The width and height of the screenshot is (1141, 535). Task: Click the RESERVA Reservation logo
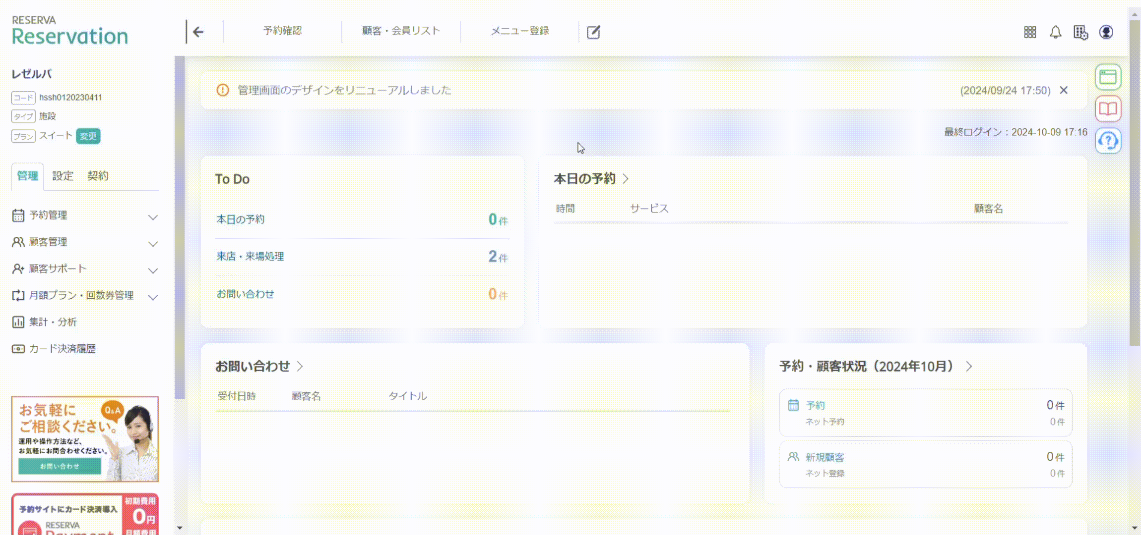pos(69,31)
